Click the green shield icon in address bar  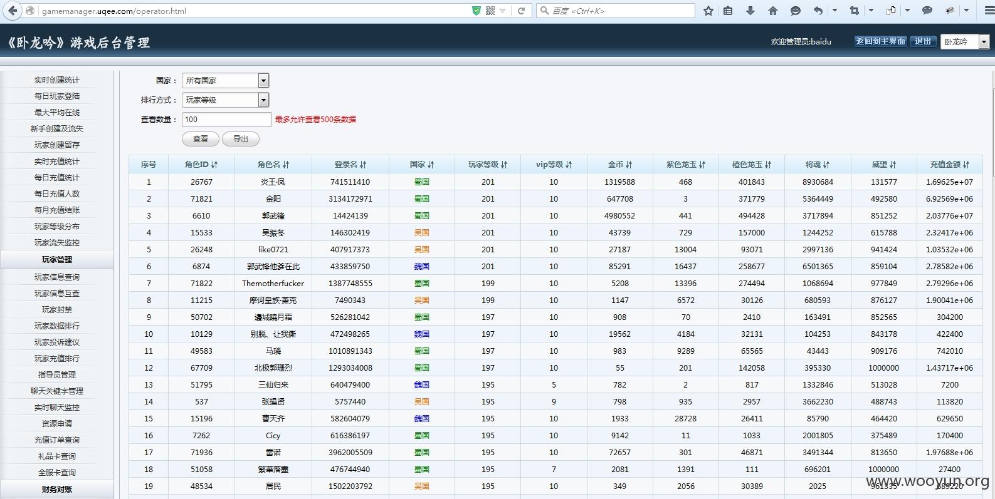tap(476, 11)
